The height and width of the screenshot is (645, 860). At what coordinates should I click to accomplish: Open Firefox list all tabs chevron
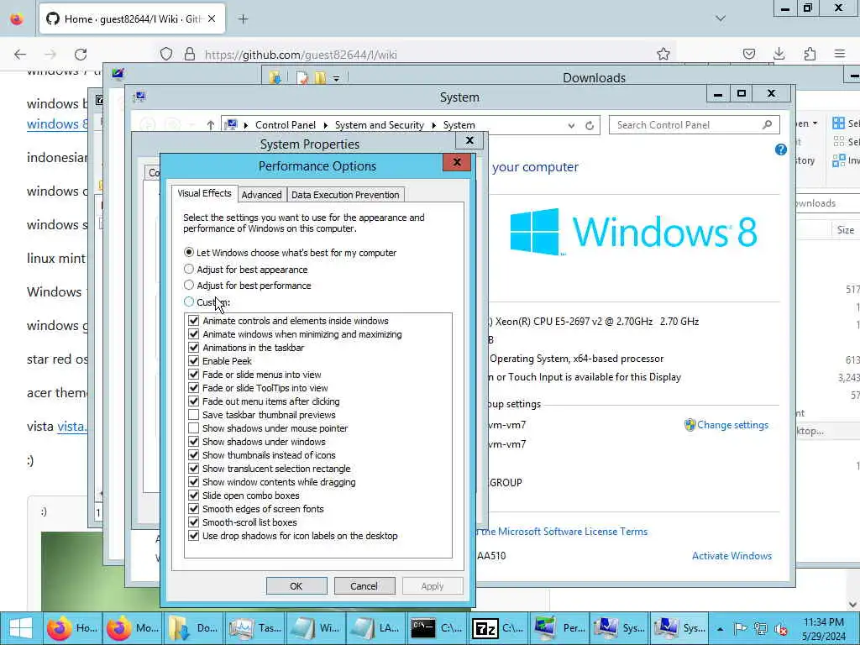(x=721, y=18)
